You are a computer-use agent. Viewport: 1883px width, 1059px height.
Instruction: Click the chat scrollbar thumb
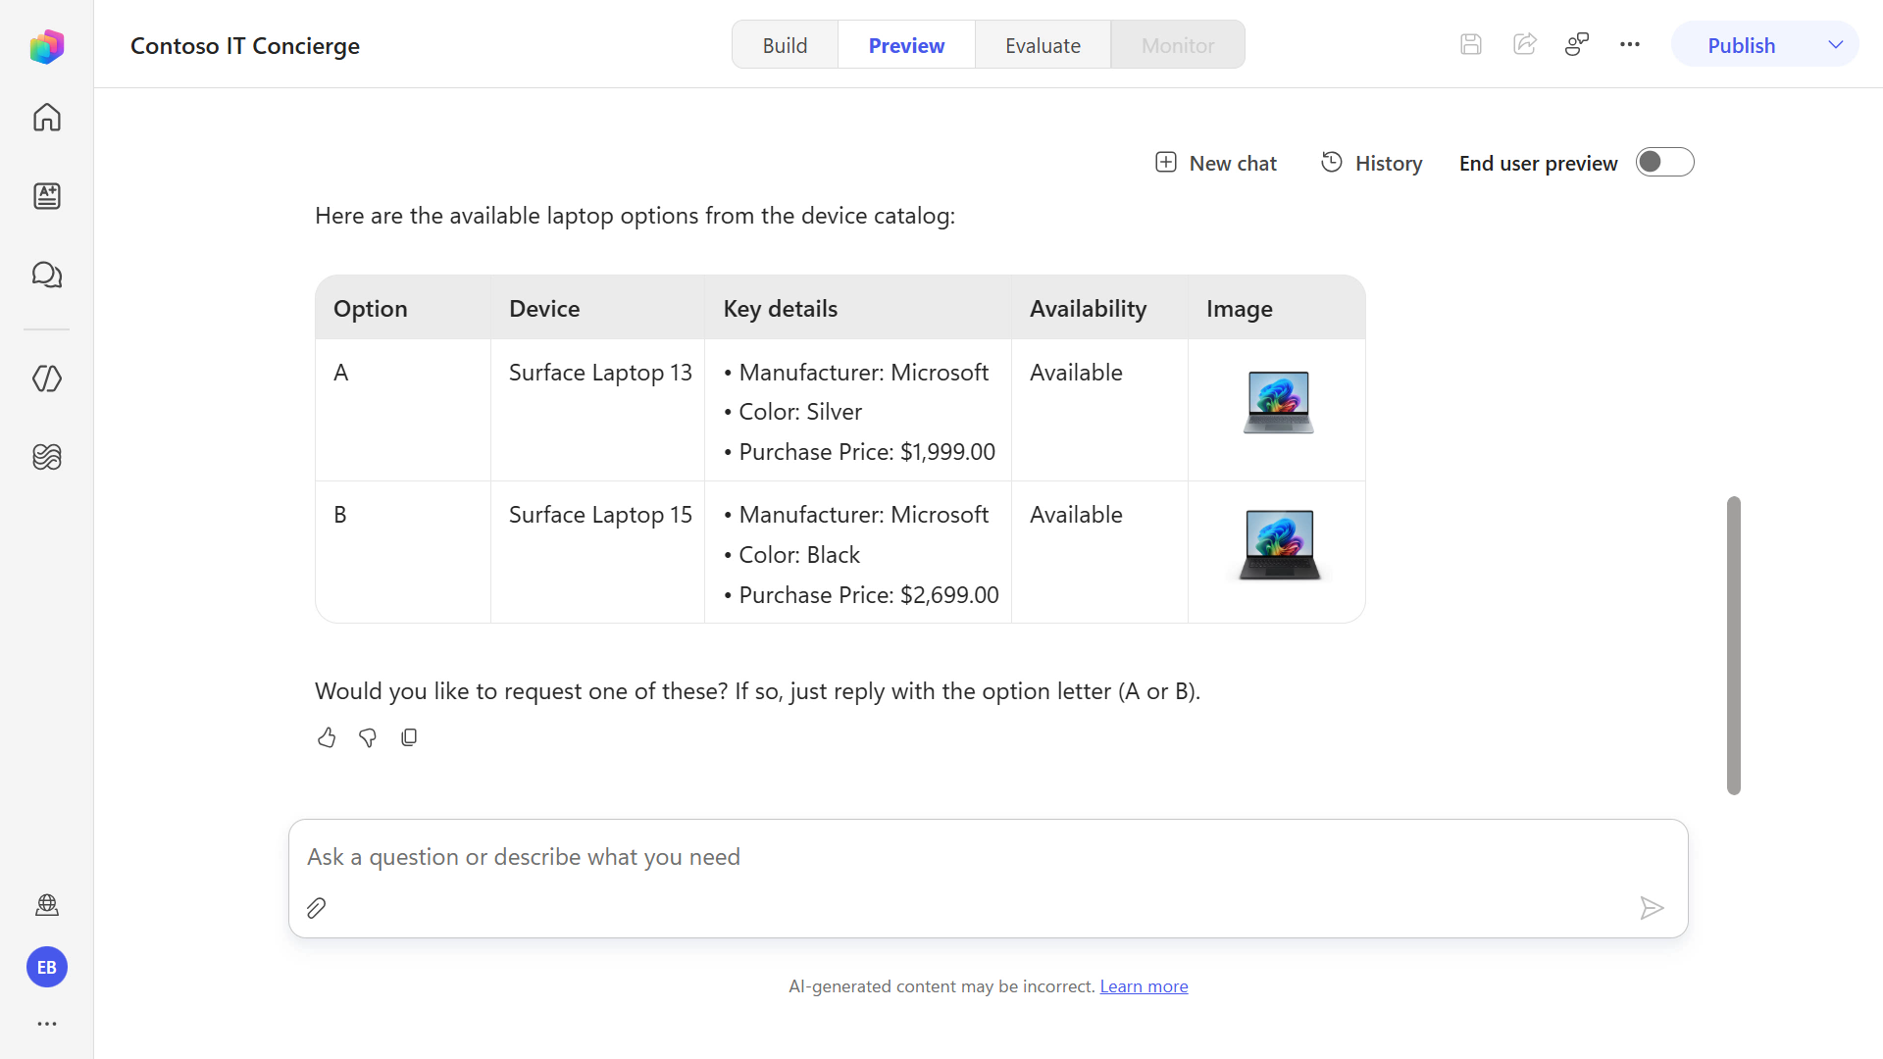(x=1733, y=645)
